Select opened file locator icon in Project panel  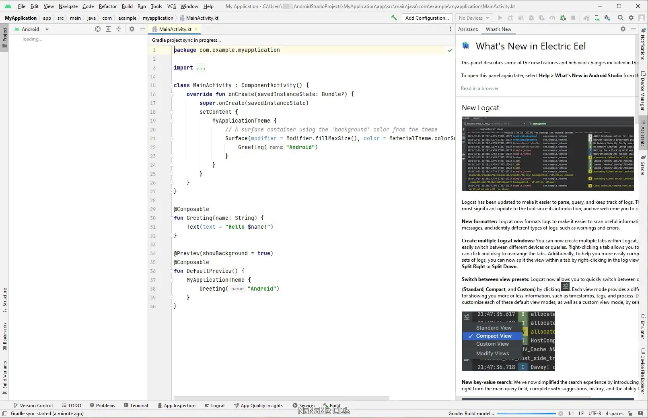[98, 29]
